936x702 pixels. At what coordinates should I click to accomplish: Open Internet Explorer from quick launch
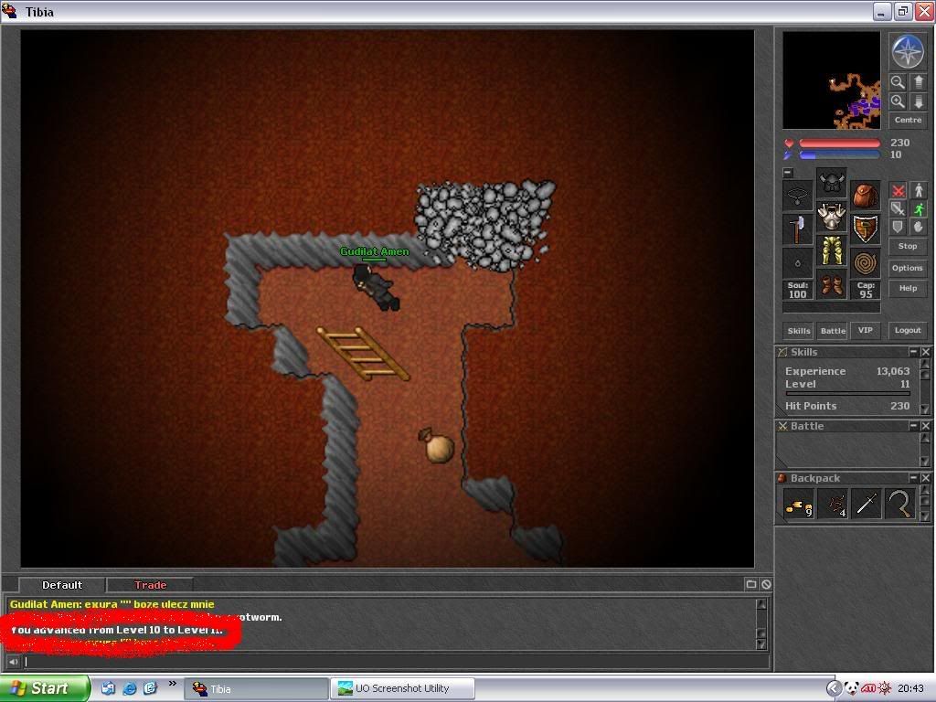click(129, 688)
